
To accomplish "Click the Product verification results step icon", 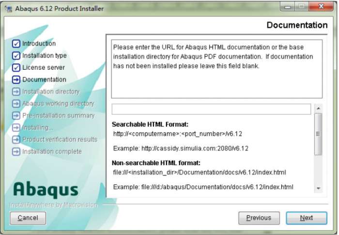I will point(16,140).
